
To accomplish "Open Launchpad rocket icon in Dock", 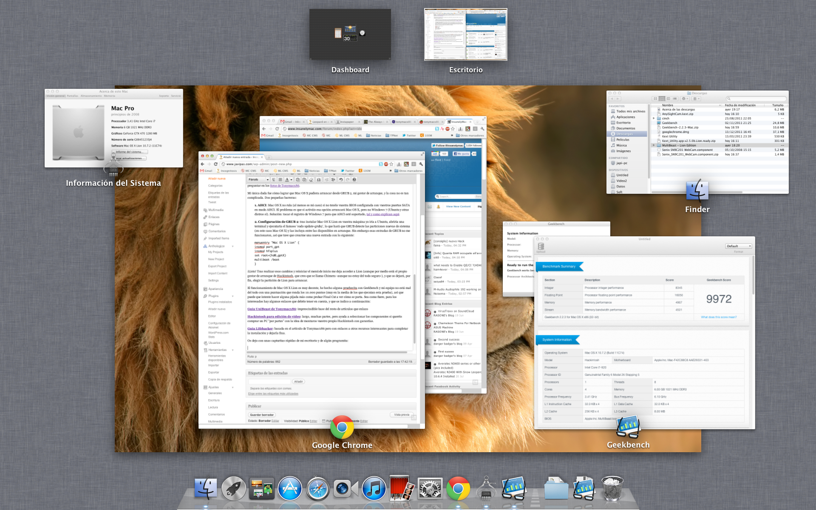I will click(234, 488).
